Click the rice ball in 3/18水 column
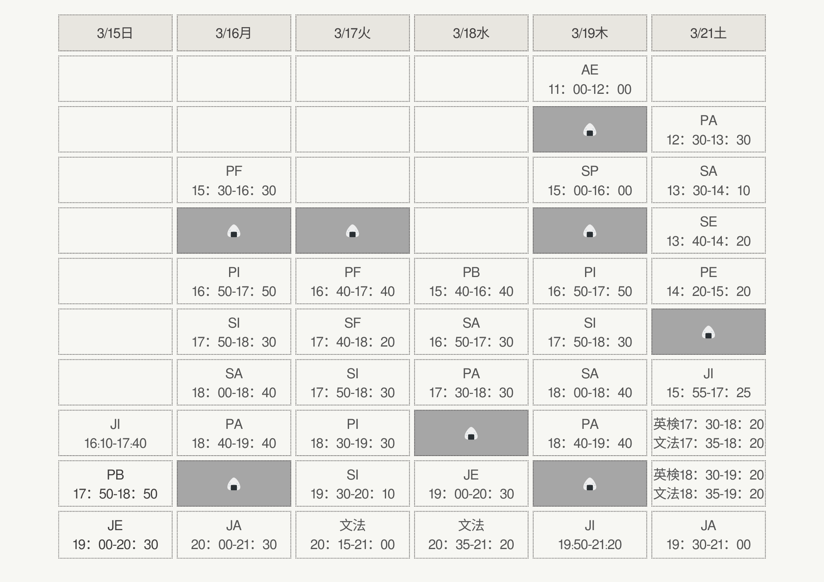Image resolution: width=824 pixels, height=582 pixels. 471,433
